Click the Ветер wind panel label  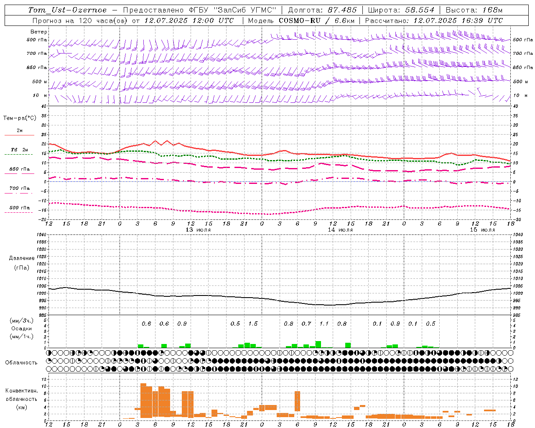click(39, 32)
